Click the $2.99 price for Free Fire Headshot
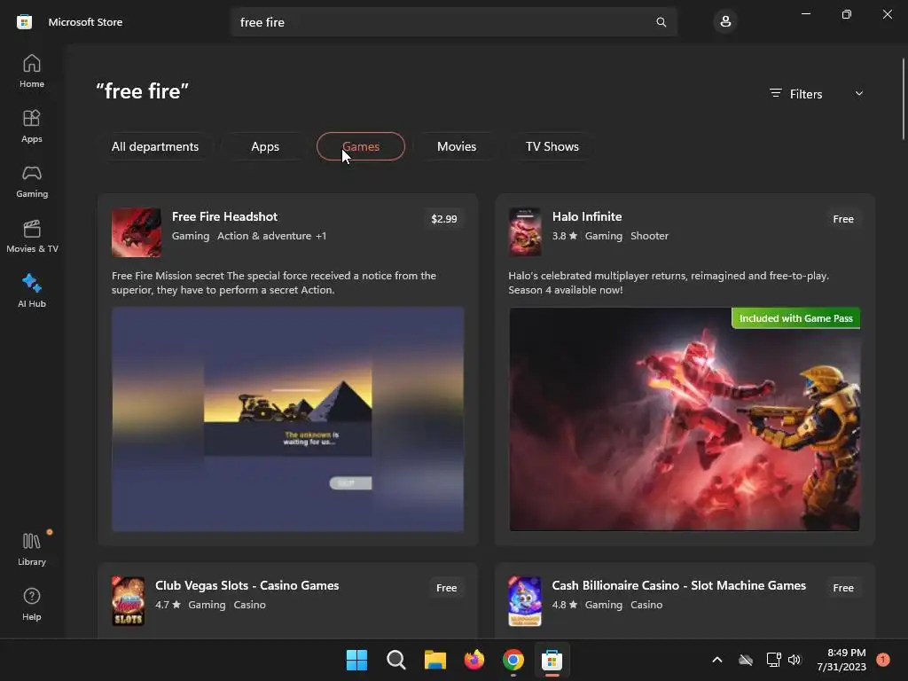The image size is (908, 681). [444, 219]
